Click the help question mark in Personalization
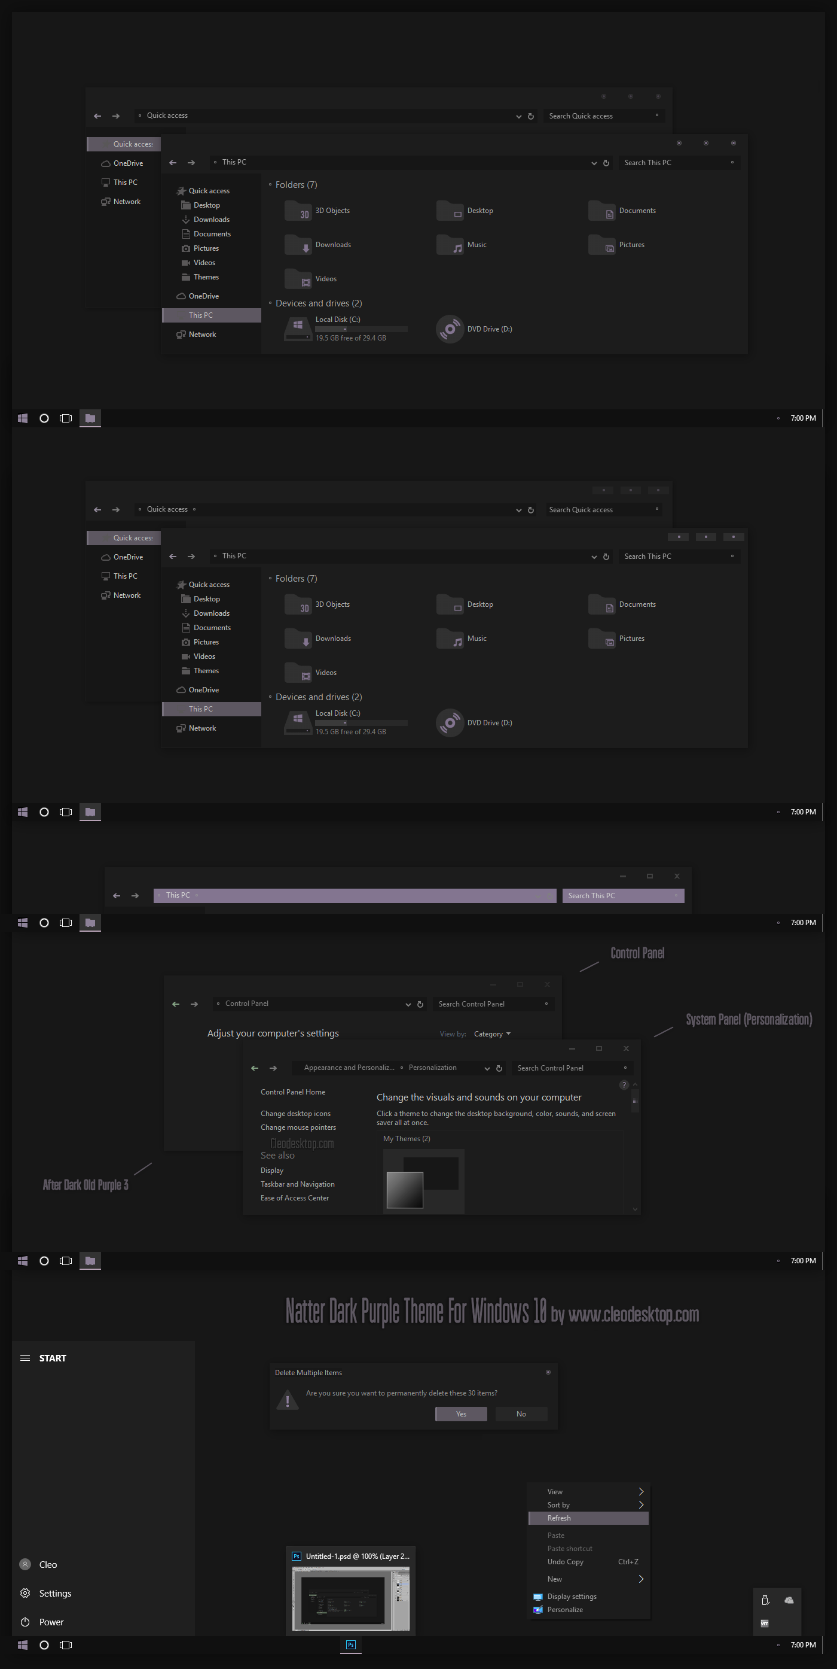Image resolution: width=837 pixels, height=1669 pixels. pos(624,1084)
